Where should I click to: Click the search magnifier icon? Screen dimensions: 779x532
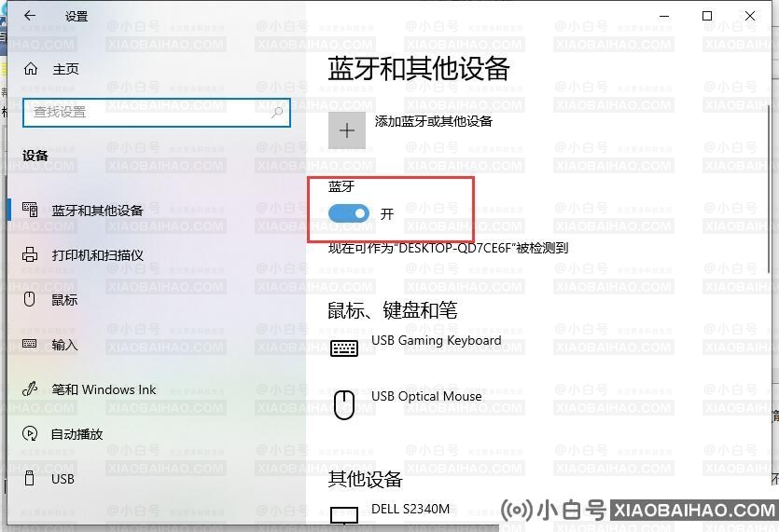pos(277,113)
